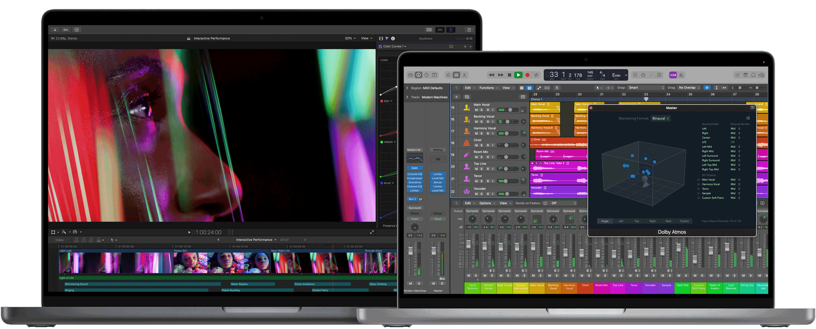Select Top view tab in Dolby Atmos panel
The image size is (816, 329).
tap(637, 221)
